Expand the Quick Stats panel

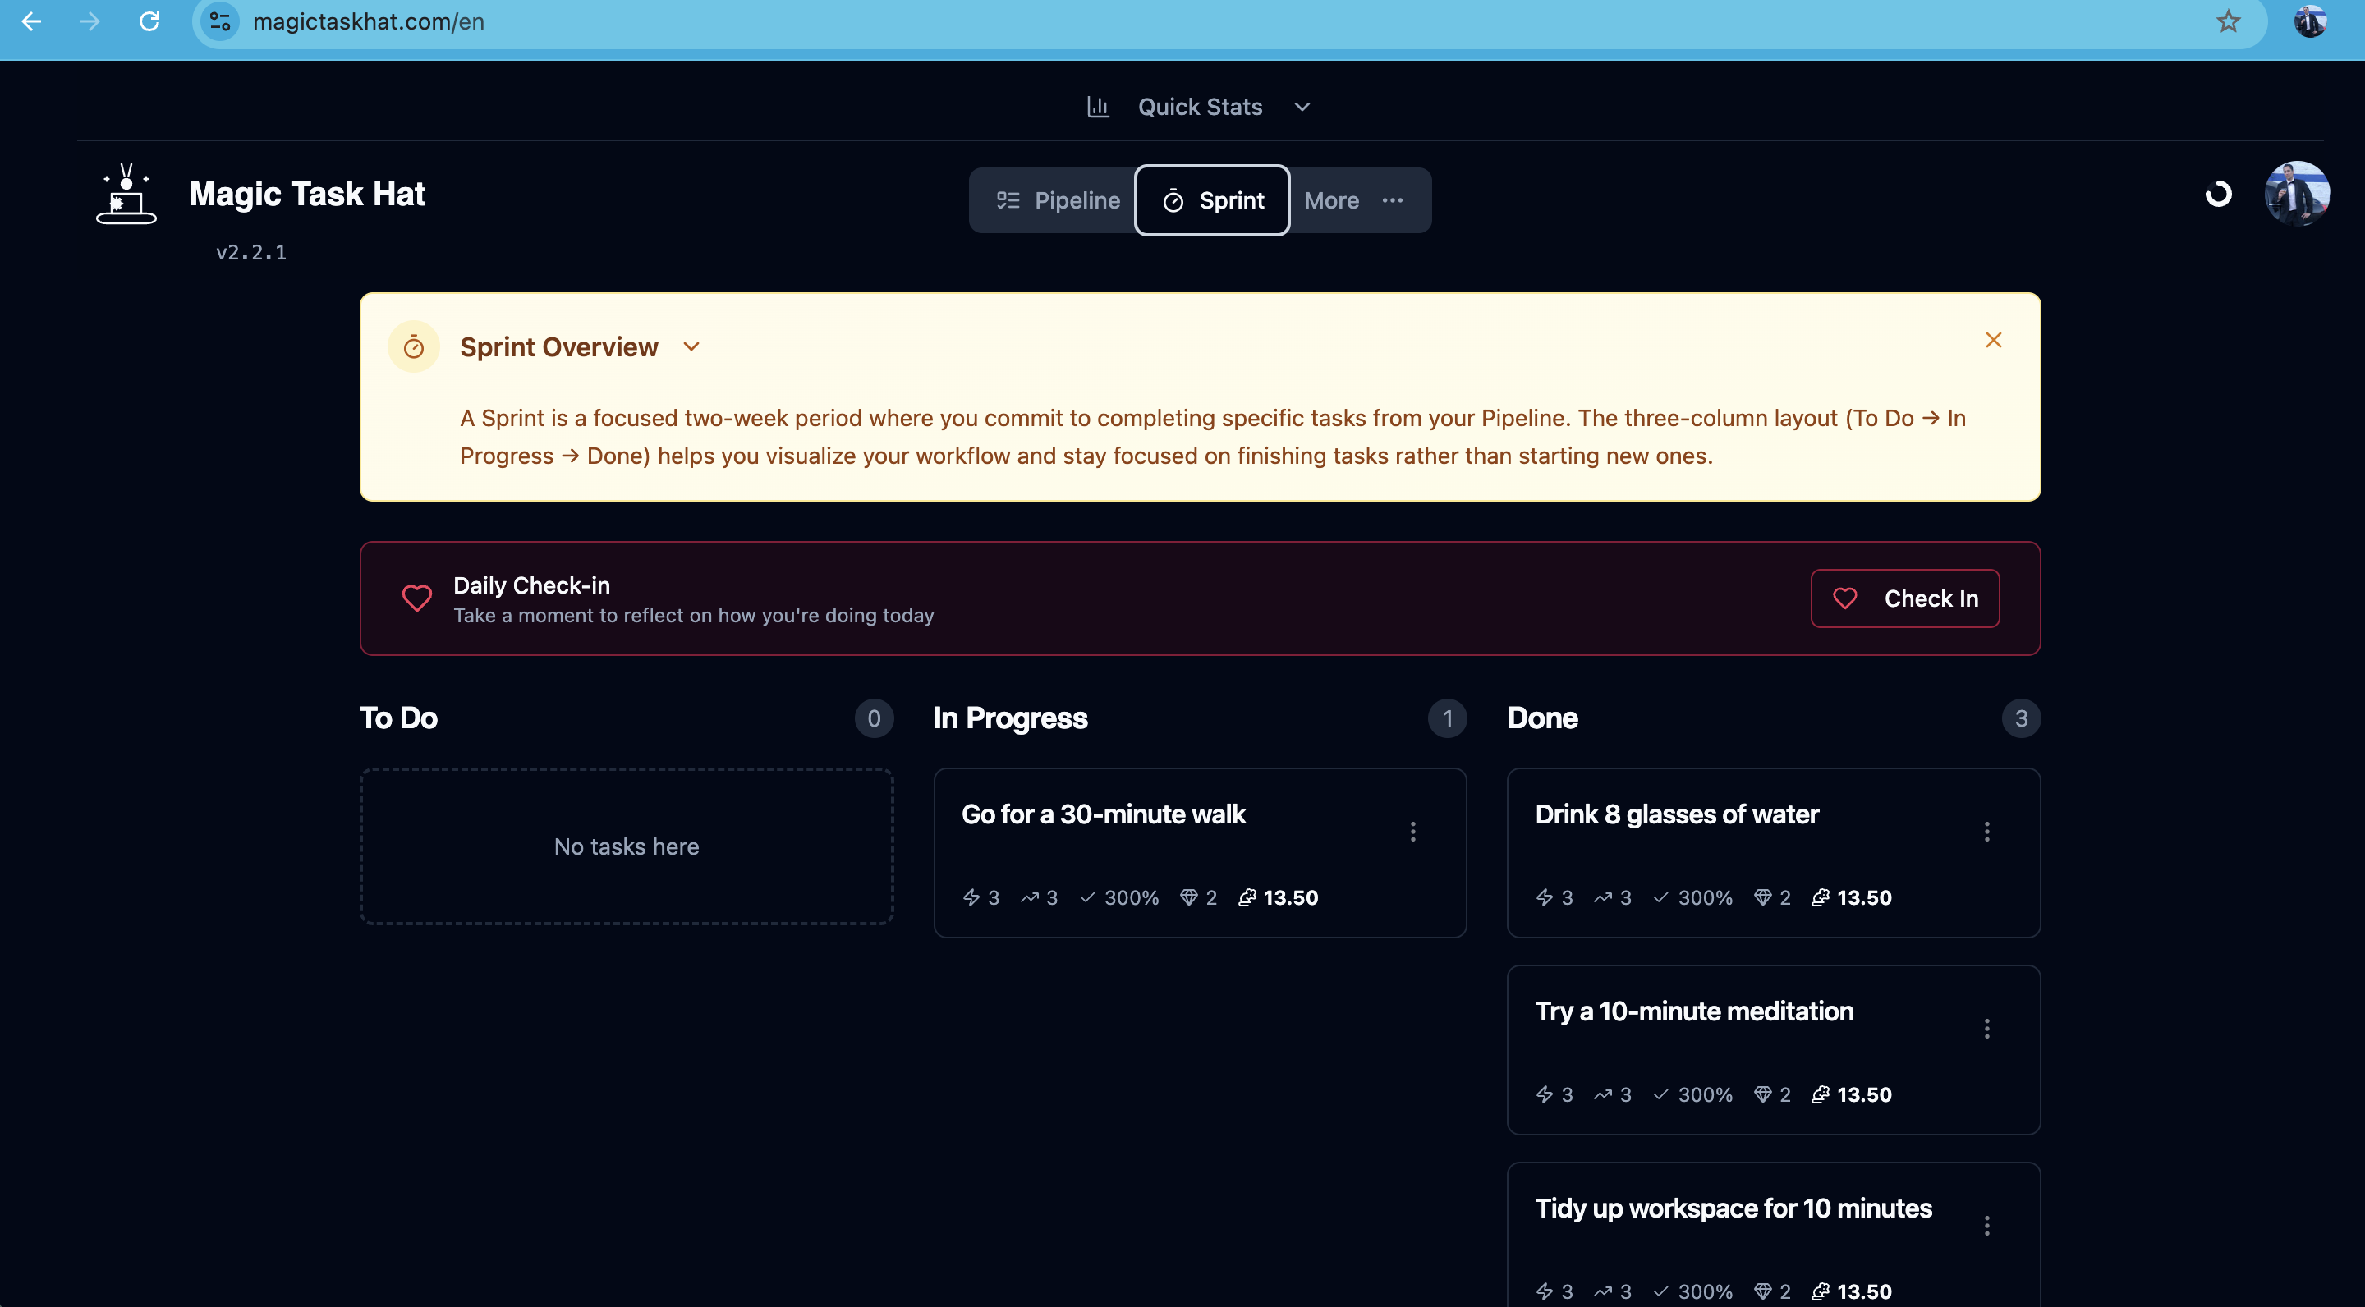tap(1199, 107)
